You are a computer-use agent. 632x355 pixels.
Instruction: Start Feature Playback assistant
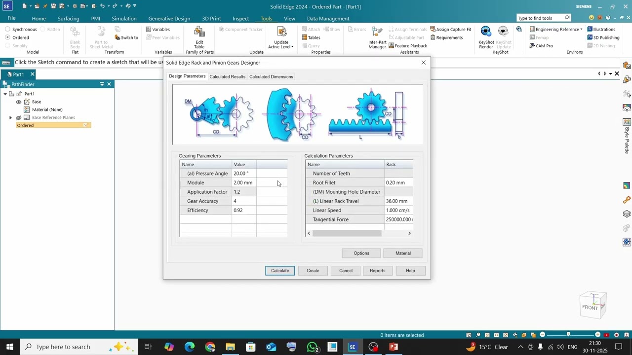click(408, 46)
